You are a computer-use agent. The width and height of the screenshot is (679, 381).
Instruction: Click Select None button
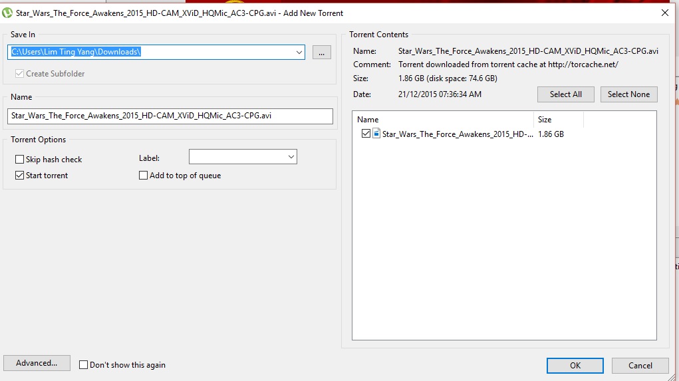[628, 94]
